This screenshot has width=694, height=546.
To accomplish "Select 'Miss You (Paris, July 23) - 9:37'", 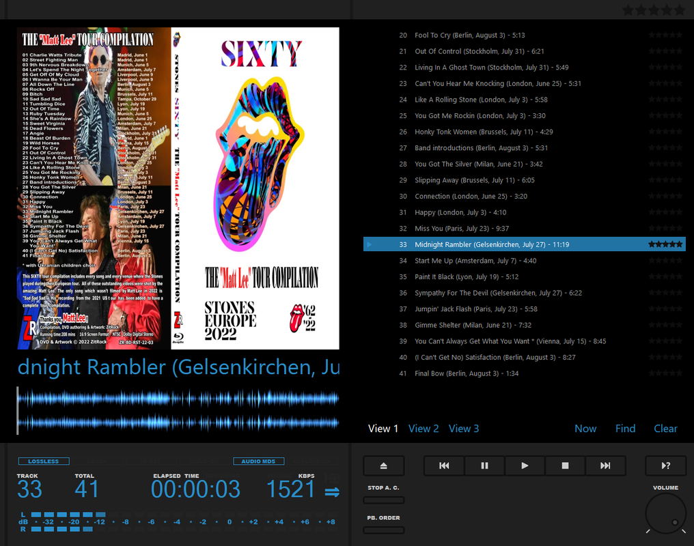I will tap(524, 229).
